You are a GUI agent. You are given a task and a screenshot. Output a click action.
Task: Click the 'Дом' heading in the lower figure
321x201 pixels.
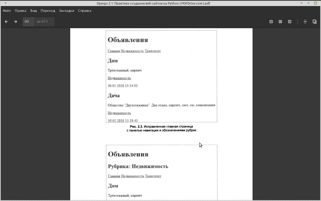click(x=113, y=186)
